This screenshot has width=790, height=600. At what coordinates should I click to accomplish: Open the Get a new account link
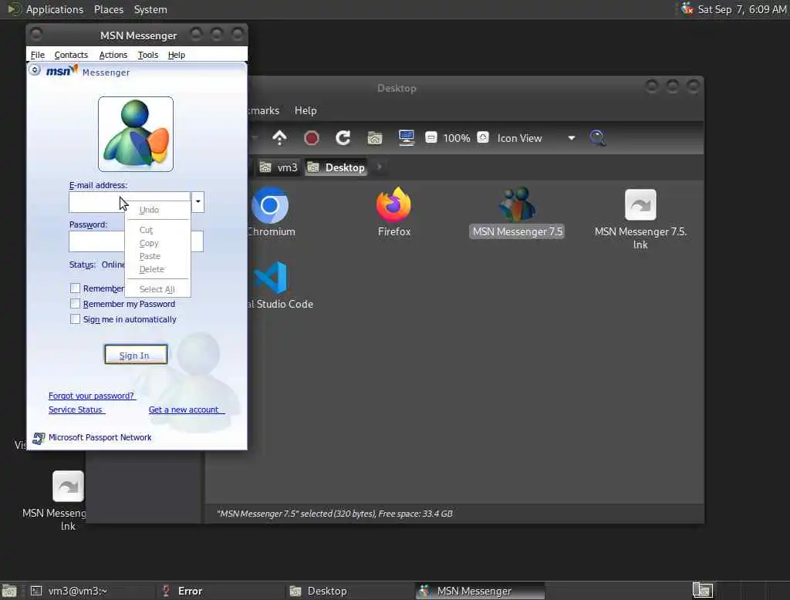click(x=185, y=410)
